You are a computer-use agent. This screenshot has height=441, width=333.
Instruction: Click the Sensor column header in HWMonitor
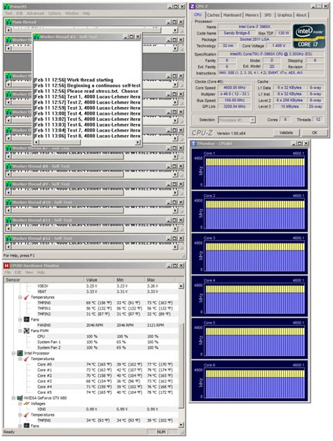44,279
